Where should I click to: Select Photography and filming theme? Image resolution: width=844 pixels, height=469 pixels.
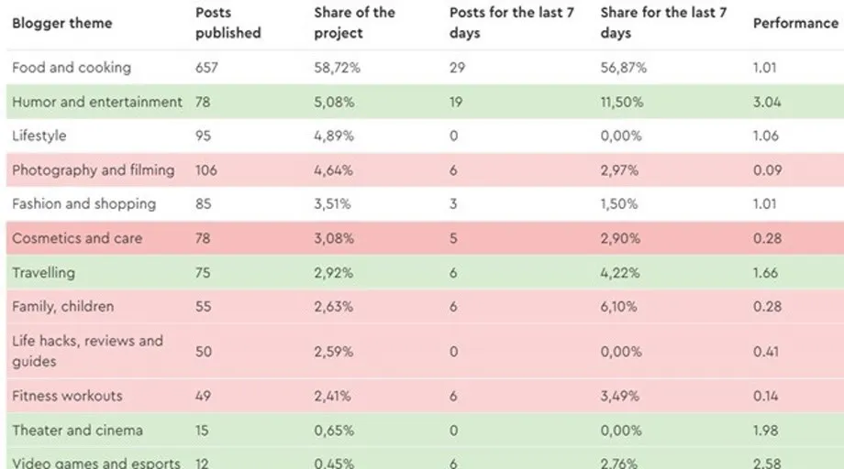(x=94, y=169)
